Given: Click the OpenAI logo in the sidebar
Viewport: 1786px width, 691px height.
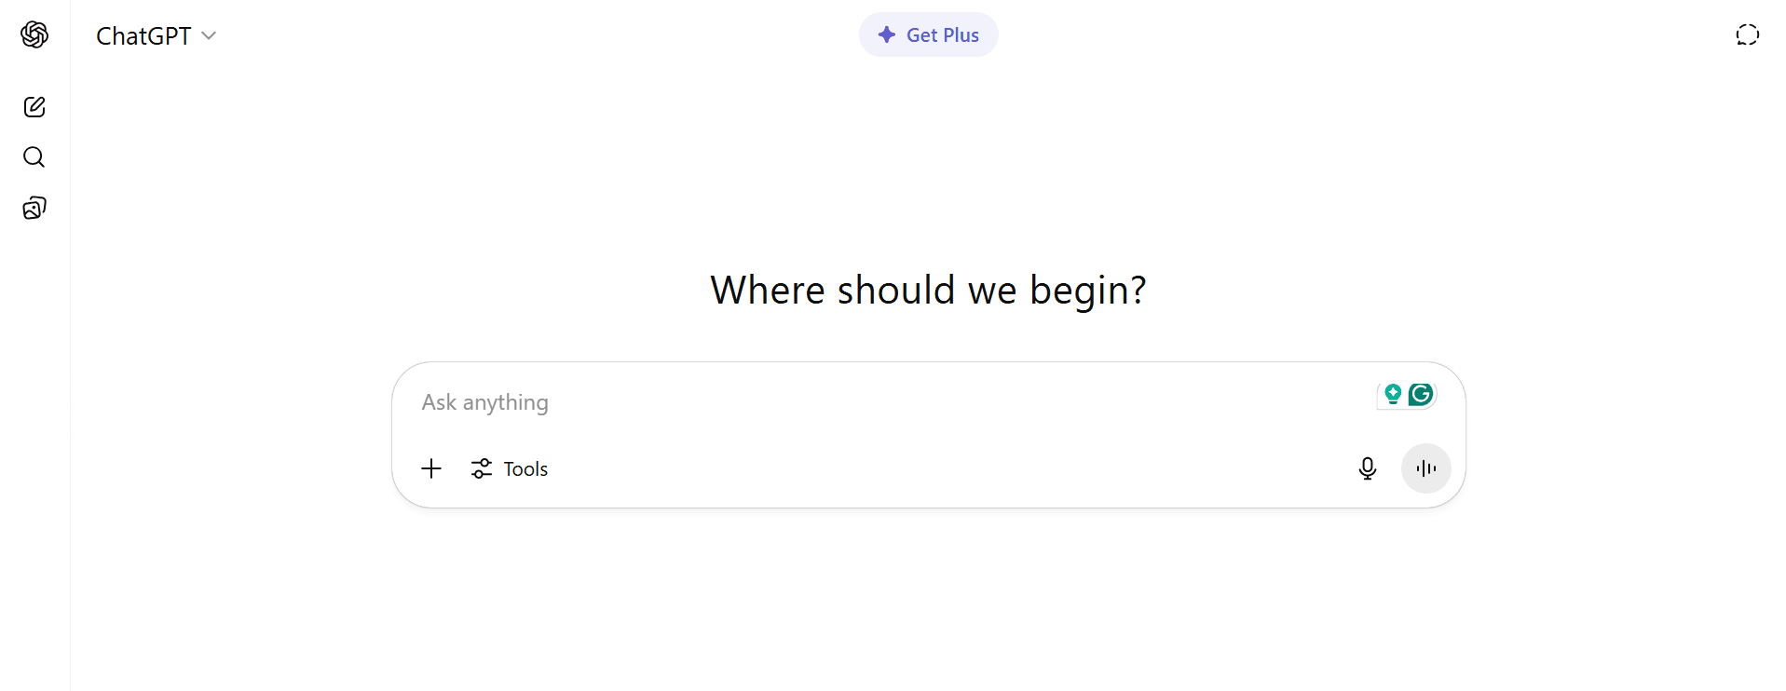Looking at the screenshot, I should (34, 34).
